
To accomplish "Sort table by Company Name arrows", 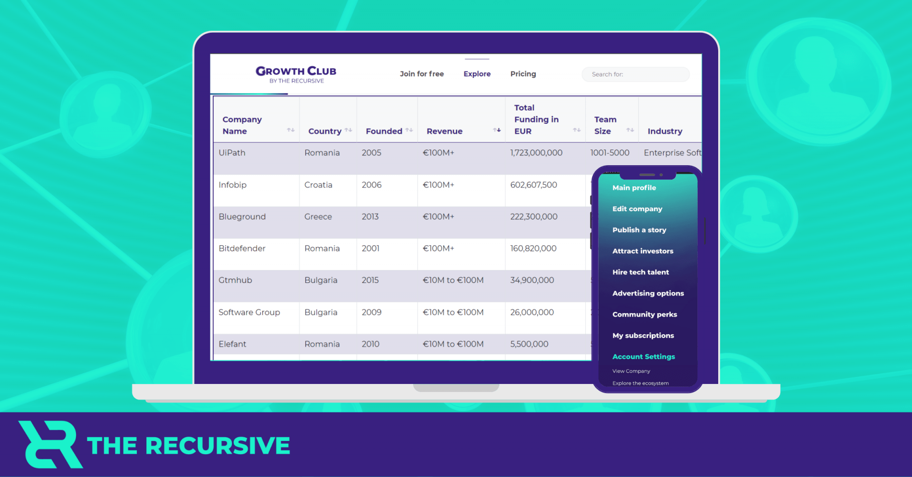I will [x=291, y=130].
